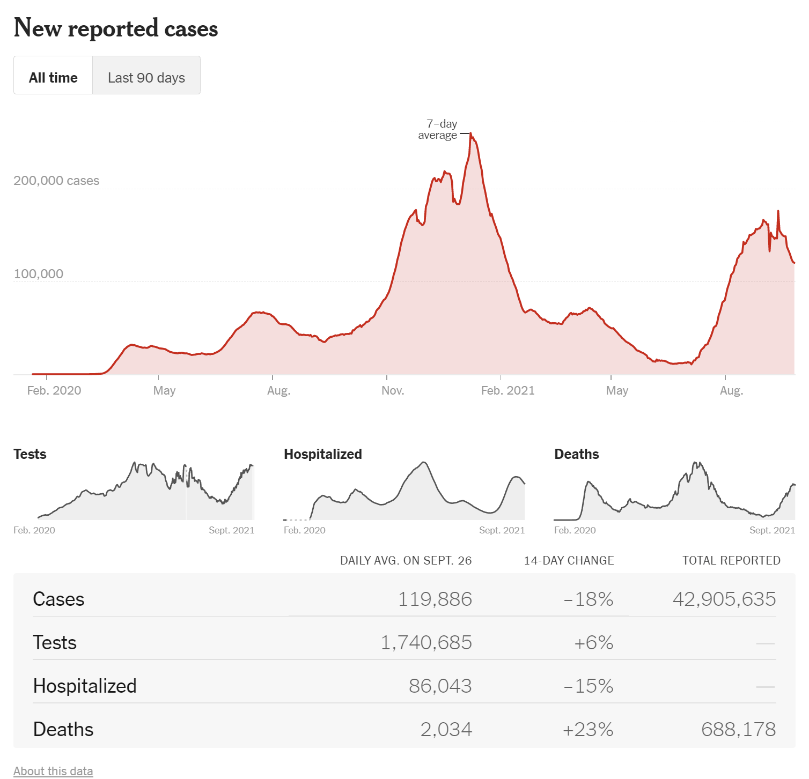
Task: Click the Feb. 2020 main chart axis label
Action: point(54,390)
